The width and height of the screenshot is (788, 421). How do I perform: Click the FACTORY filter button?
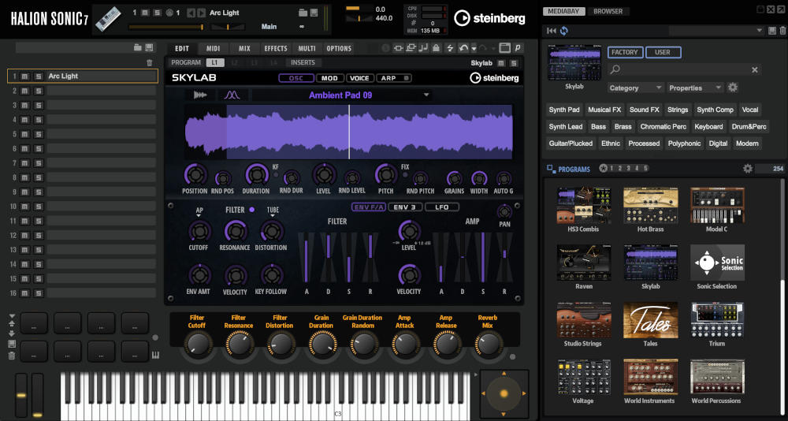pos(625,53)
